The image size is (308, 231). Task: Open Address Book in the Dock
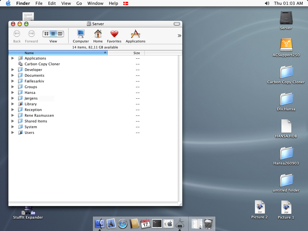click(x=134, y=224)
